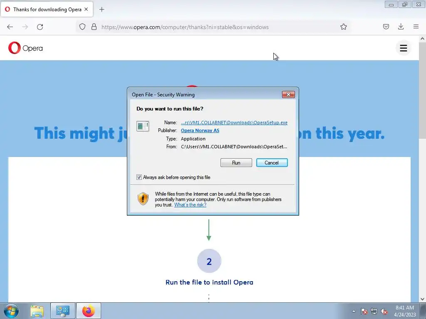This screenshot has width=426, height=319.
Task: Open tracking protection shield icon
Action: click(82, 27)
